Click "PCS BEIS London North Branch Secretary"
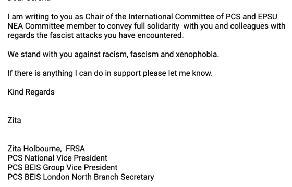Viewport: 292px width, 187px height. click(x=81, y=177)
